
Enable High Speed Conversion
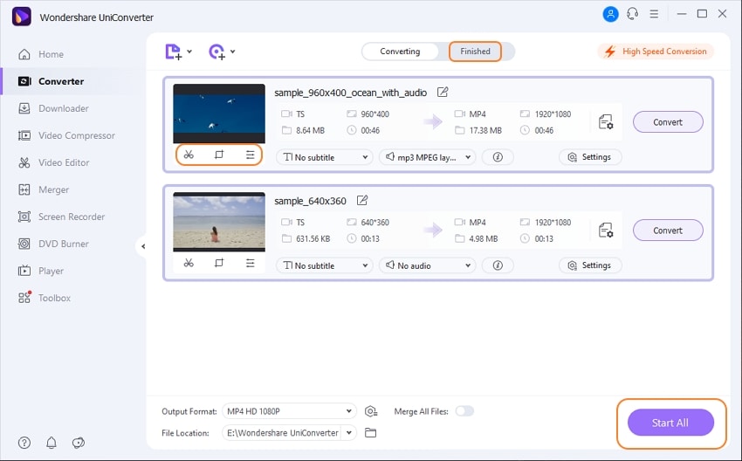coord(656,52)
